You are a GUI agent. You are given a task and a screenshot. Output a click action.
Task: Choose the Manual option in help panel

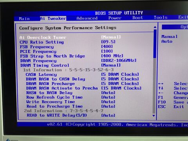pyautogui.click(x=170, y=36)
